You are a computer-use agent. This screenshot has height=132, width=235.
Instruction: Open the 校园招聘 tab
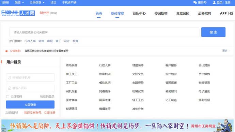pos(161,13)
